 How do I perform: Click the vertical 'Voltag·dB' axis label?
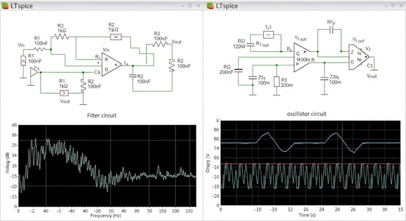click(7, 163)
